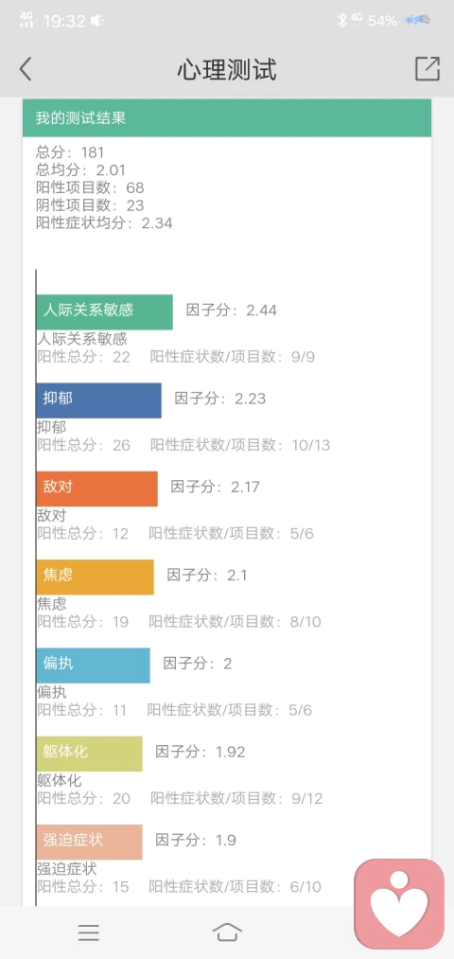The image size is (454, 959).
Task: Tap the back arrow icon
Action: point(25,69)
